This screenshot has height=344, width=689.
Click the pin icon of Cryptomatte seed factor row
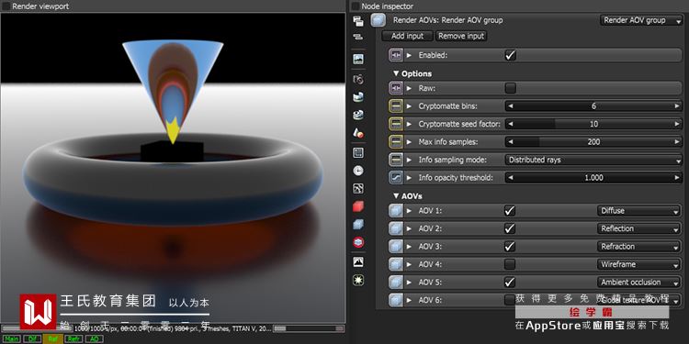(x=396, y=124)
